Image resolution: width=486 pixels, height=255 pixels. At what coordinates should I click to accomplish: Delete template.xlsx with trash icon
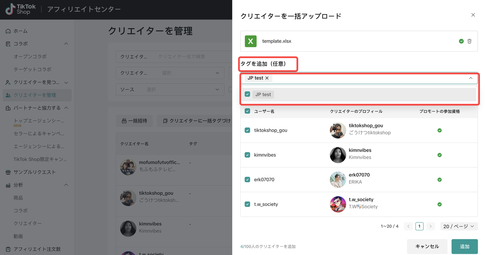click(470, 41)
